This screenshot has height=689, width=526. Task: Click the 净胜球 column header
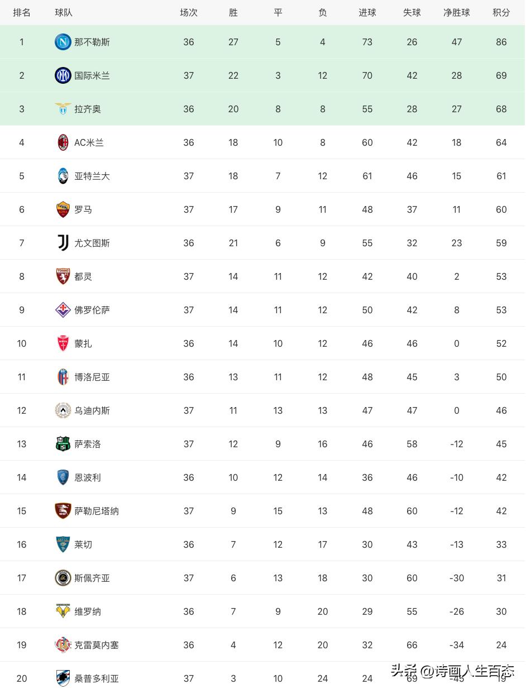click(x=456, y=12)
